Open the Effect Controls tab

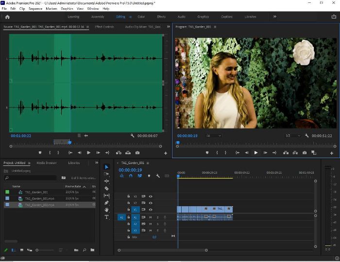click(104, 27)
